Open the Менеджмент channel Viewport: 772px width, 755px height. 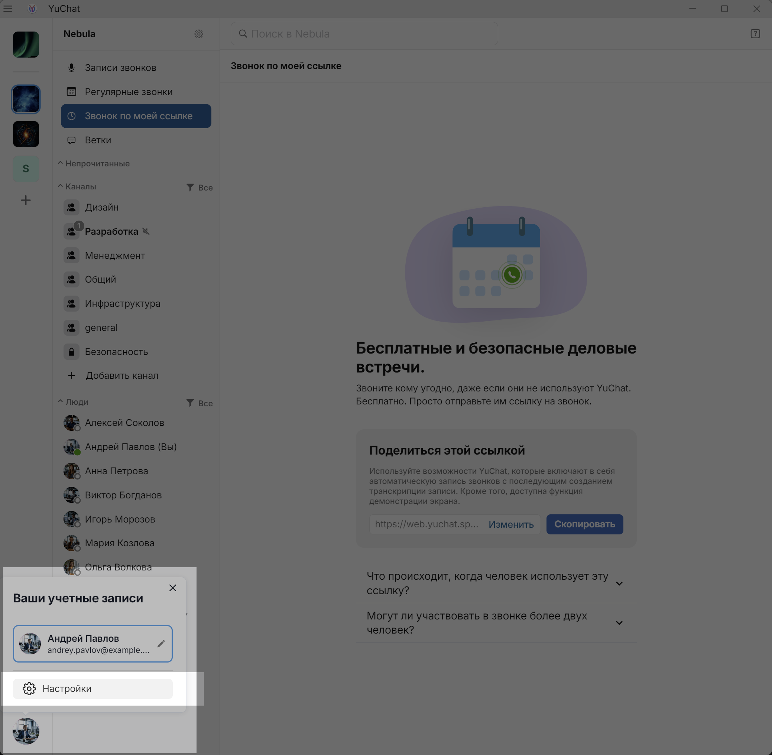136,256
